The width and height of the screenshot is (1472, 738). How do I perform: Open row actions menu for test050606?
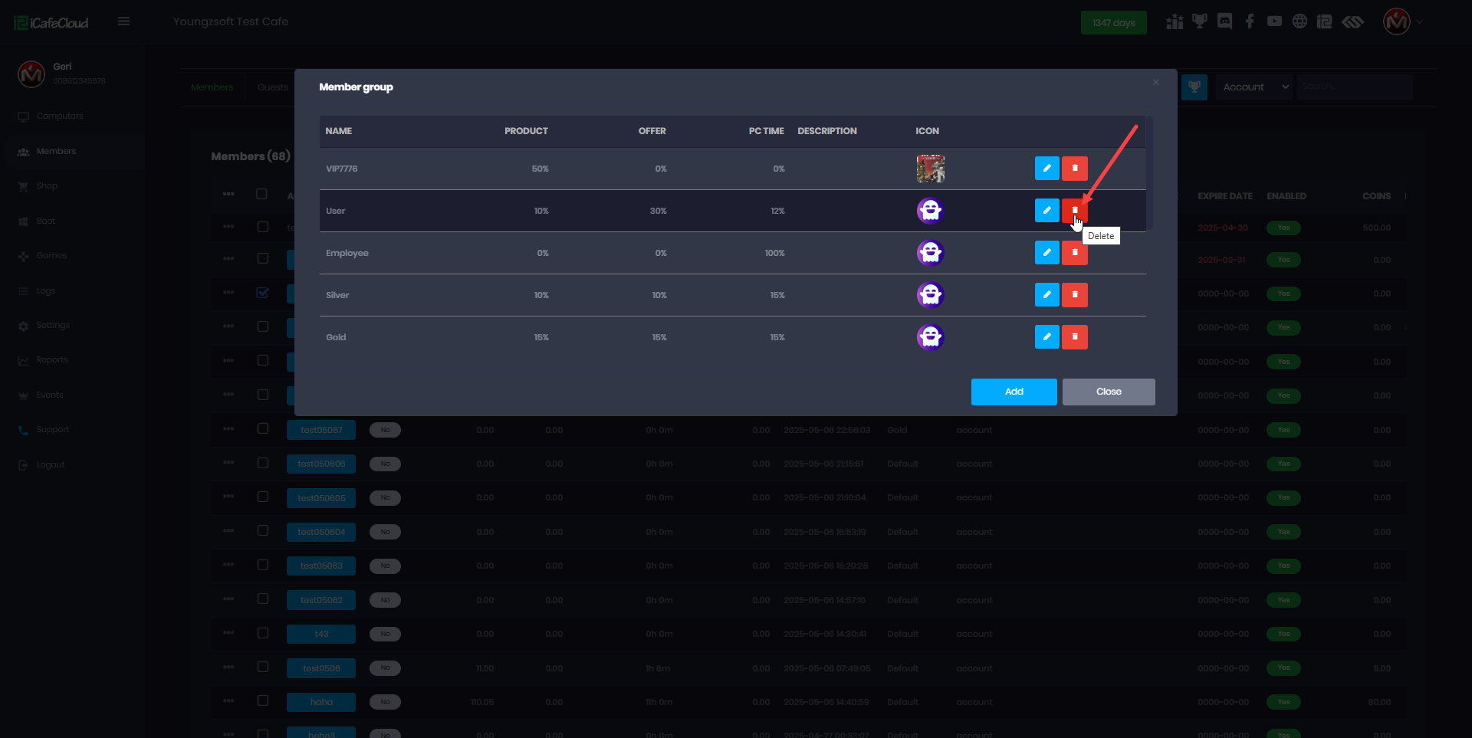click(228, 463)
